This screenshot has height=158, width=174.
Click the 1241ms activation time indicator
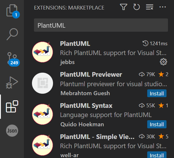click(x=155, y=44)
